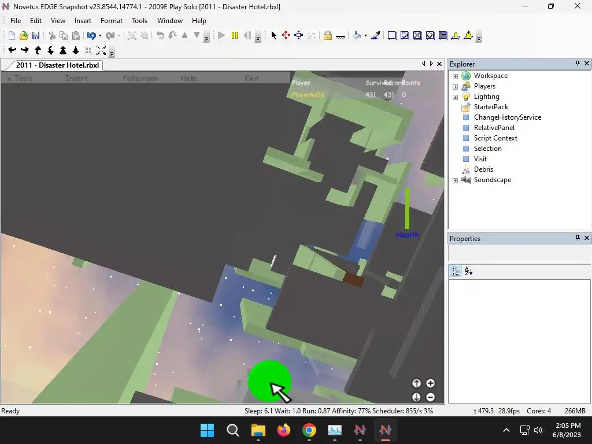Screen dimensions: 592x444
Task: Open the Format menu
Action: pyautogui.click(x=112, y=21)
